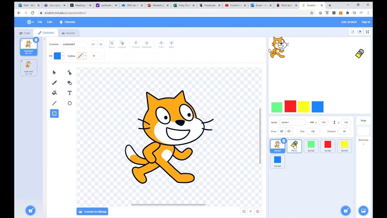Click the Redo arrow icon
Image resolution: width=387 pixels, height=218 pixels.
[x=100, y=44]
